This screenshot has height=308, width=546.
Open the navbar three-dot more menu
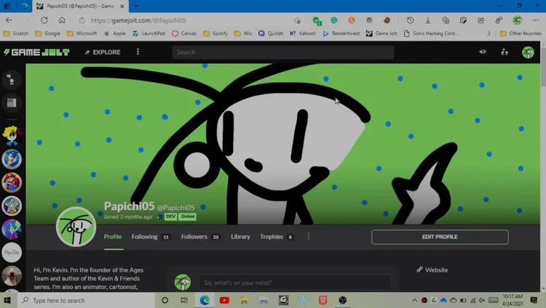tap(138, 52)
